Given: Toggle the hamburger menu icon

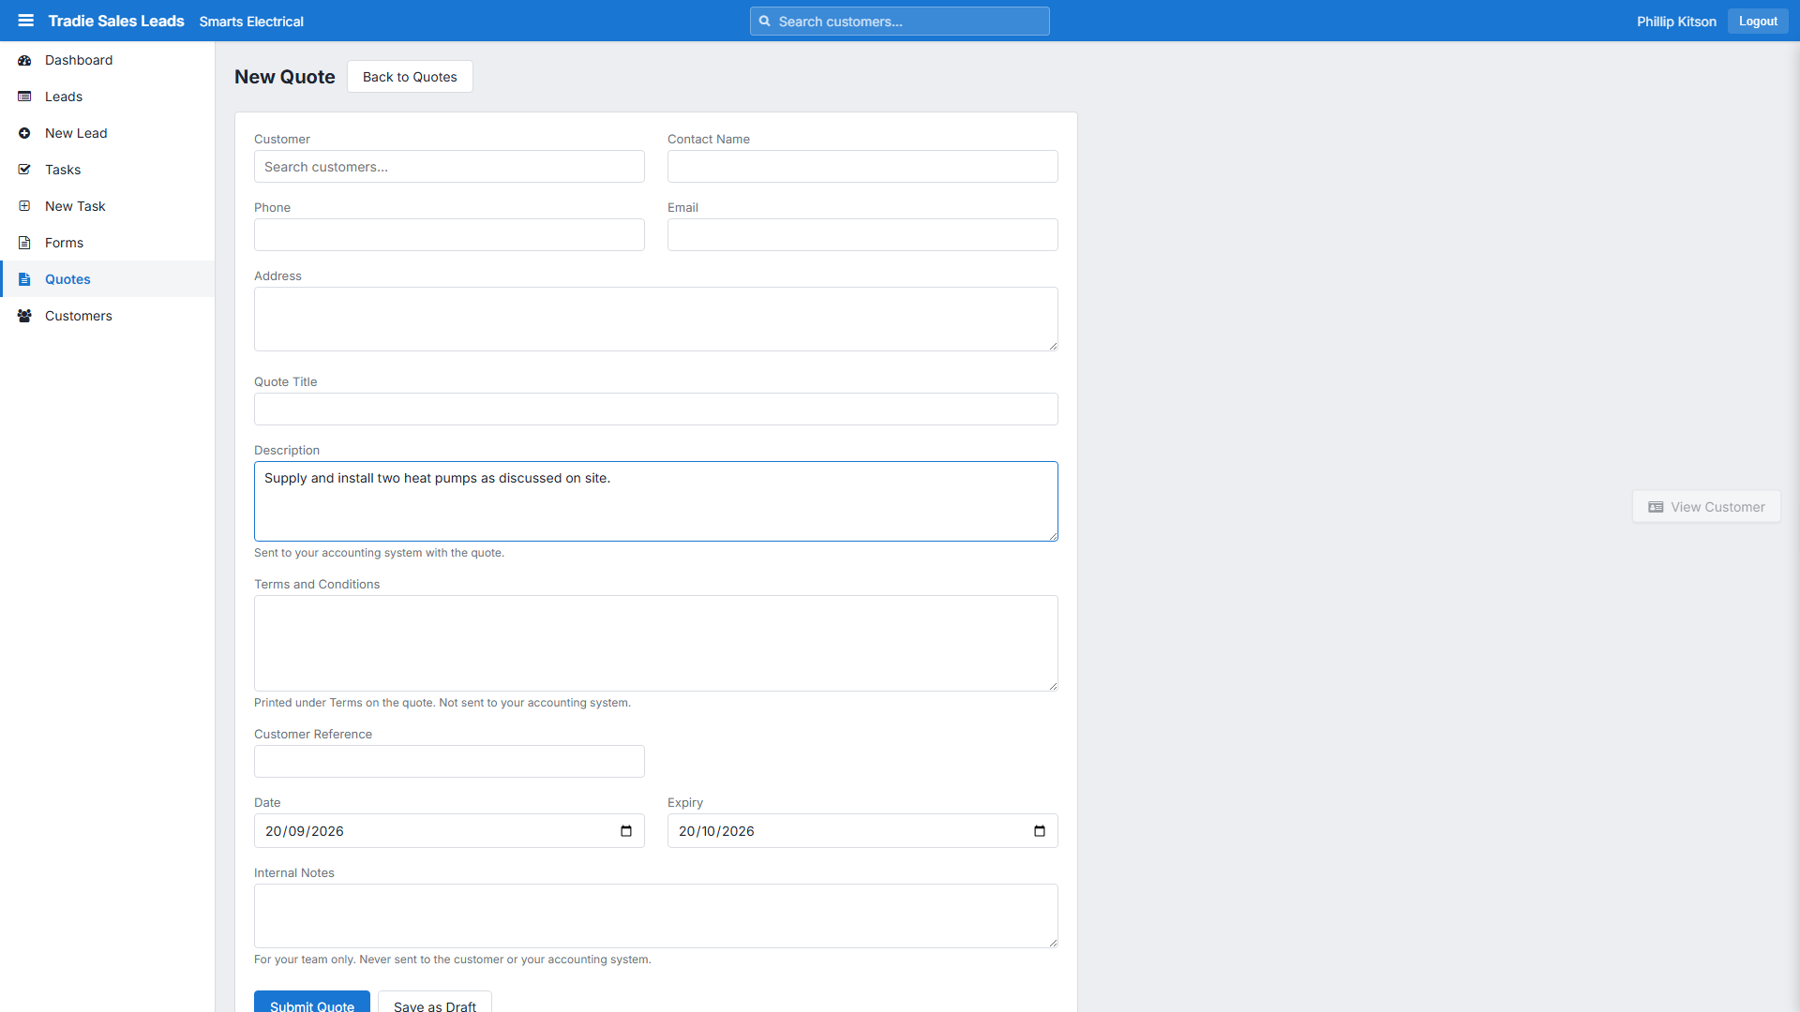Looking at the screenshot, I should (x=26, y=21).
